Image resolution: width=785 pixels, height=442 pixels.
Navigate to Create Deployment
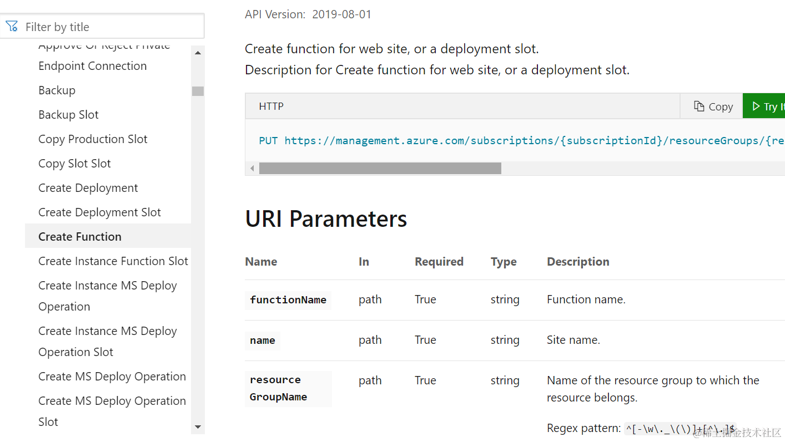pyautogui.click(x=88, y=188)
